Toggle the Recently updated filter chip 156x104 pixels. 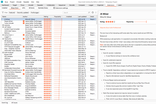click(x=23, y=12)
